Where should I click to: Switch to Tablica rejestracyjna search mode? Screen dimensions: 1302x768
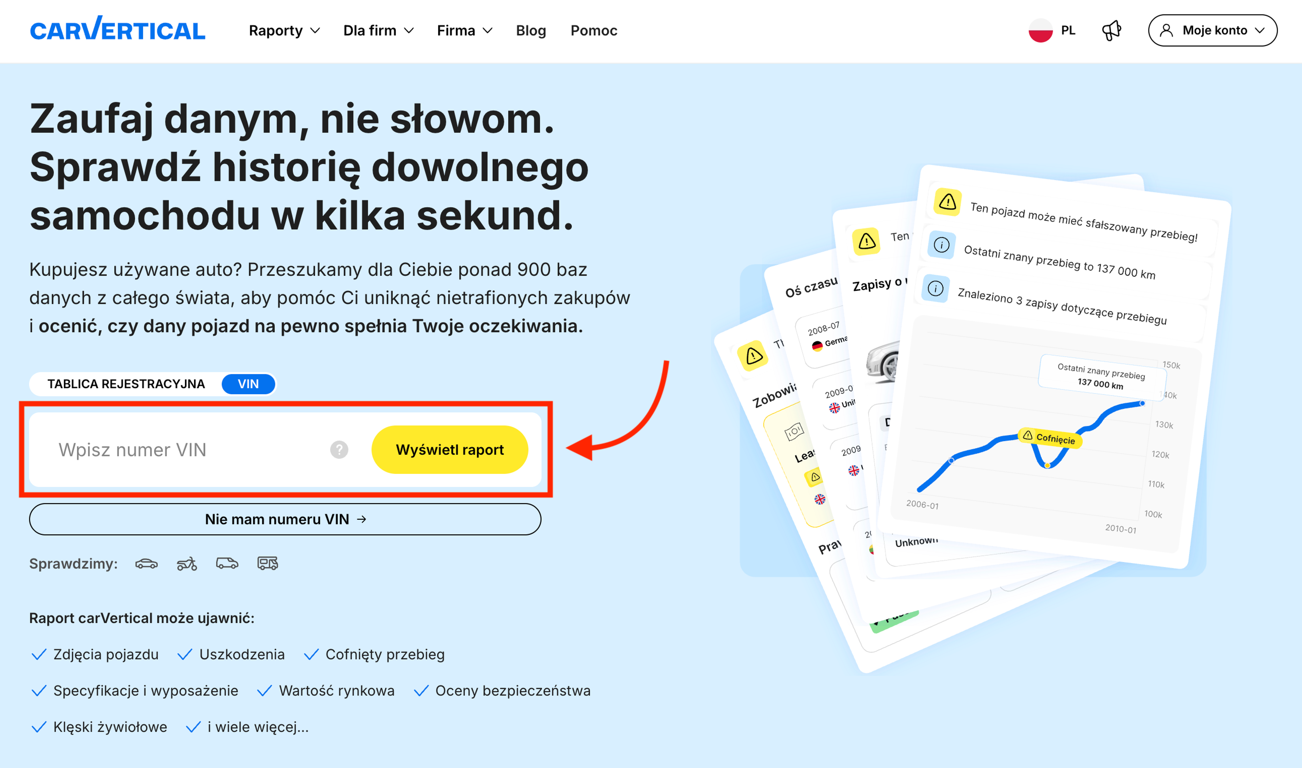point(126,384)
